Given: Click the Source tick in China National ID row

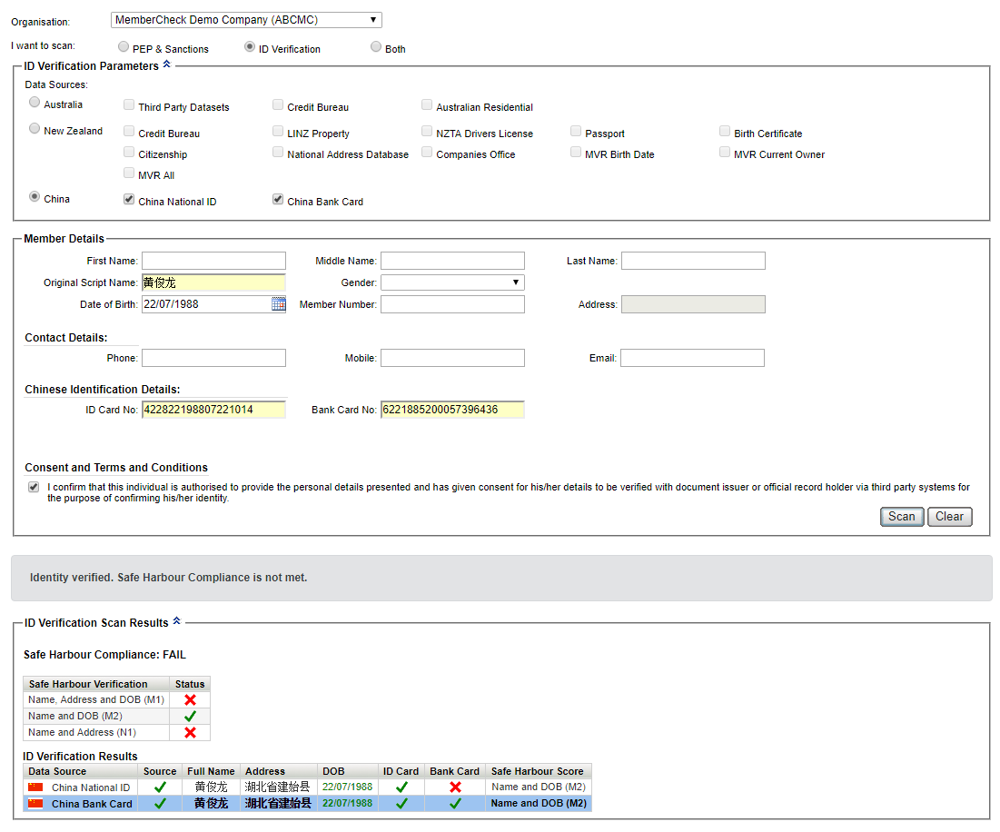Looking at the screenshot, I should pyautogui.click(x=160, y=787).
